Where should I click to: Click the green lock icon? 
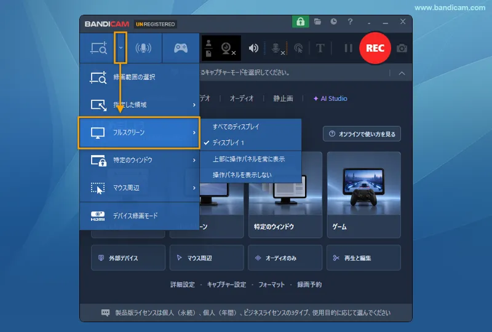(300, 22)
